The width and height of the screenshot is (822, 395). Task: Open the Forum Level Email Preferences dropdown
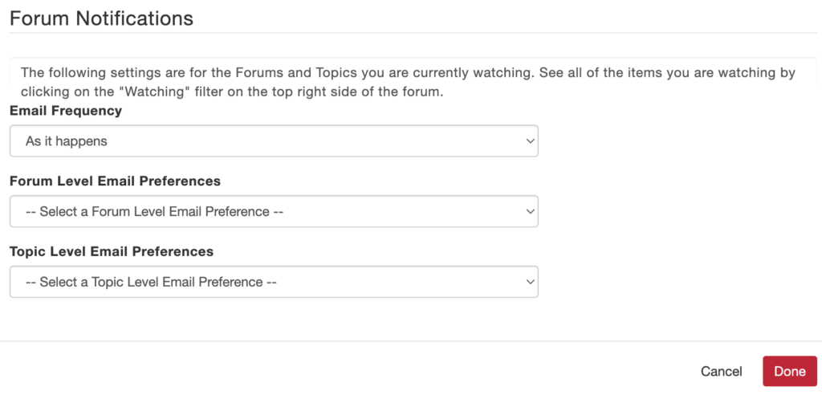274,211
